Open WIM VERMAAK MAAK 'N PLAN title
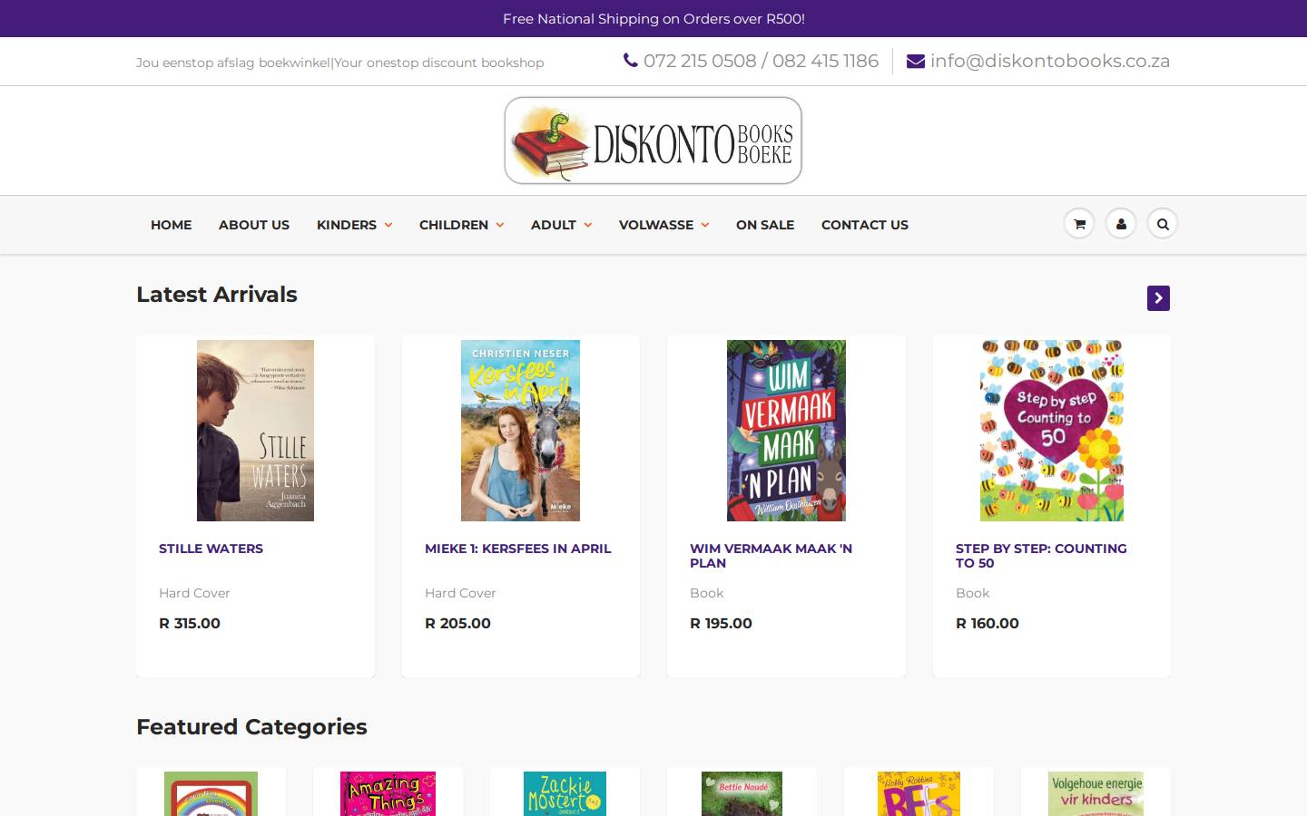Viewport: 1307px width, 816px height. click(771, 556)
